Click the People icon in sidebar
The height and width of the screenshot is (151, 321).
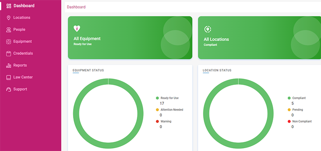tap(8, 30)
